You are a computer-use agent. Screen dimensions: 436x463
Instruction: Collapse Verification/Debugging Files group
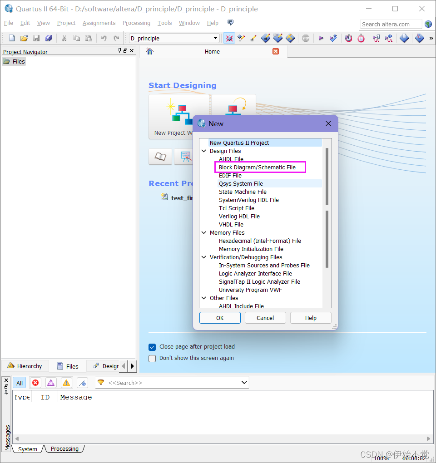pyautogui.click(x=204, y=257)
